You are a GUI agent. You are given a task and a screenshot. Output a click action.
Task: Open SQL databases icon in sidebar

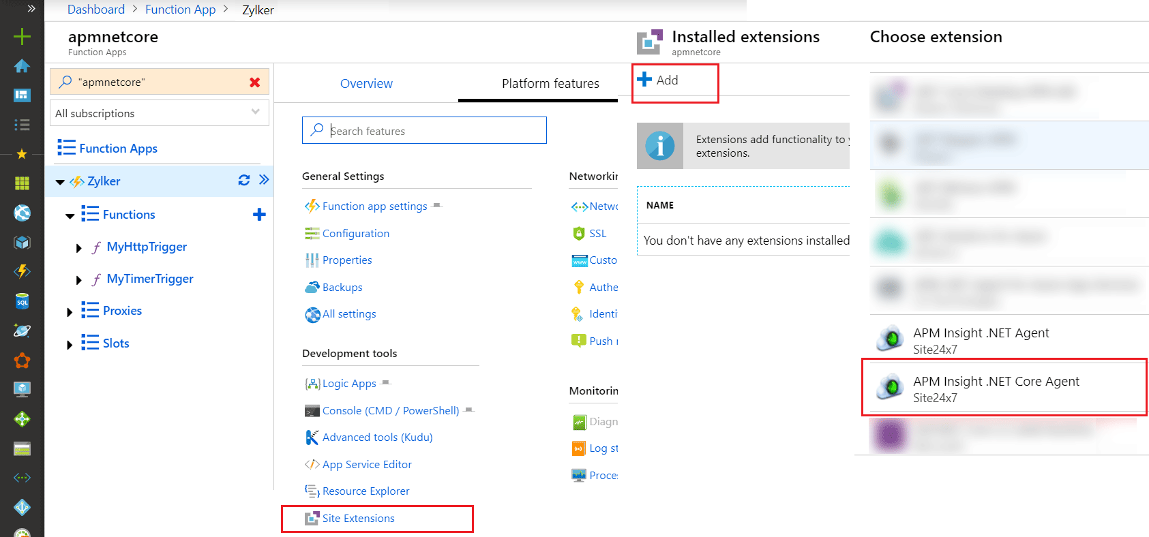coord(22,301)
